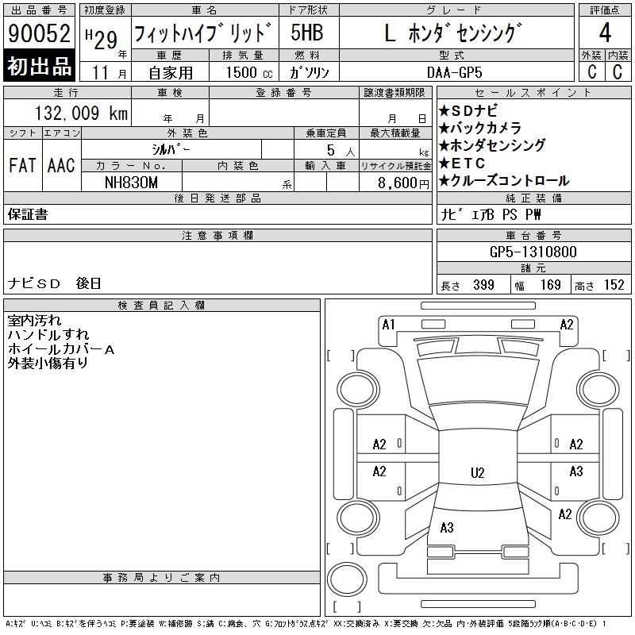This screenshot has width=635, height=635.
Task: Select air conditioner value AAC
Action: coord(61,165)
